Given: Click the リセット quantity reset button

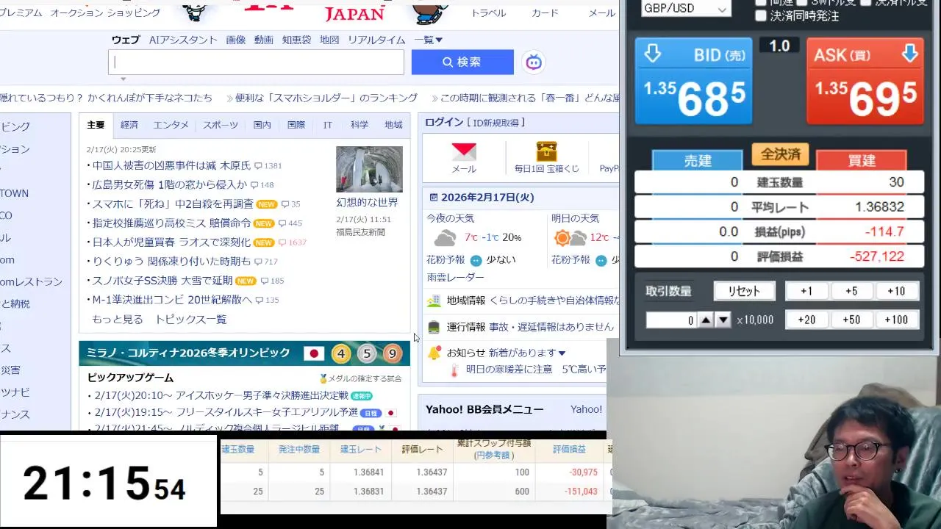Looking at the screenshot, I should (x=744, y=291).
